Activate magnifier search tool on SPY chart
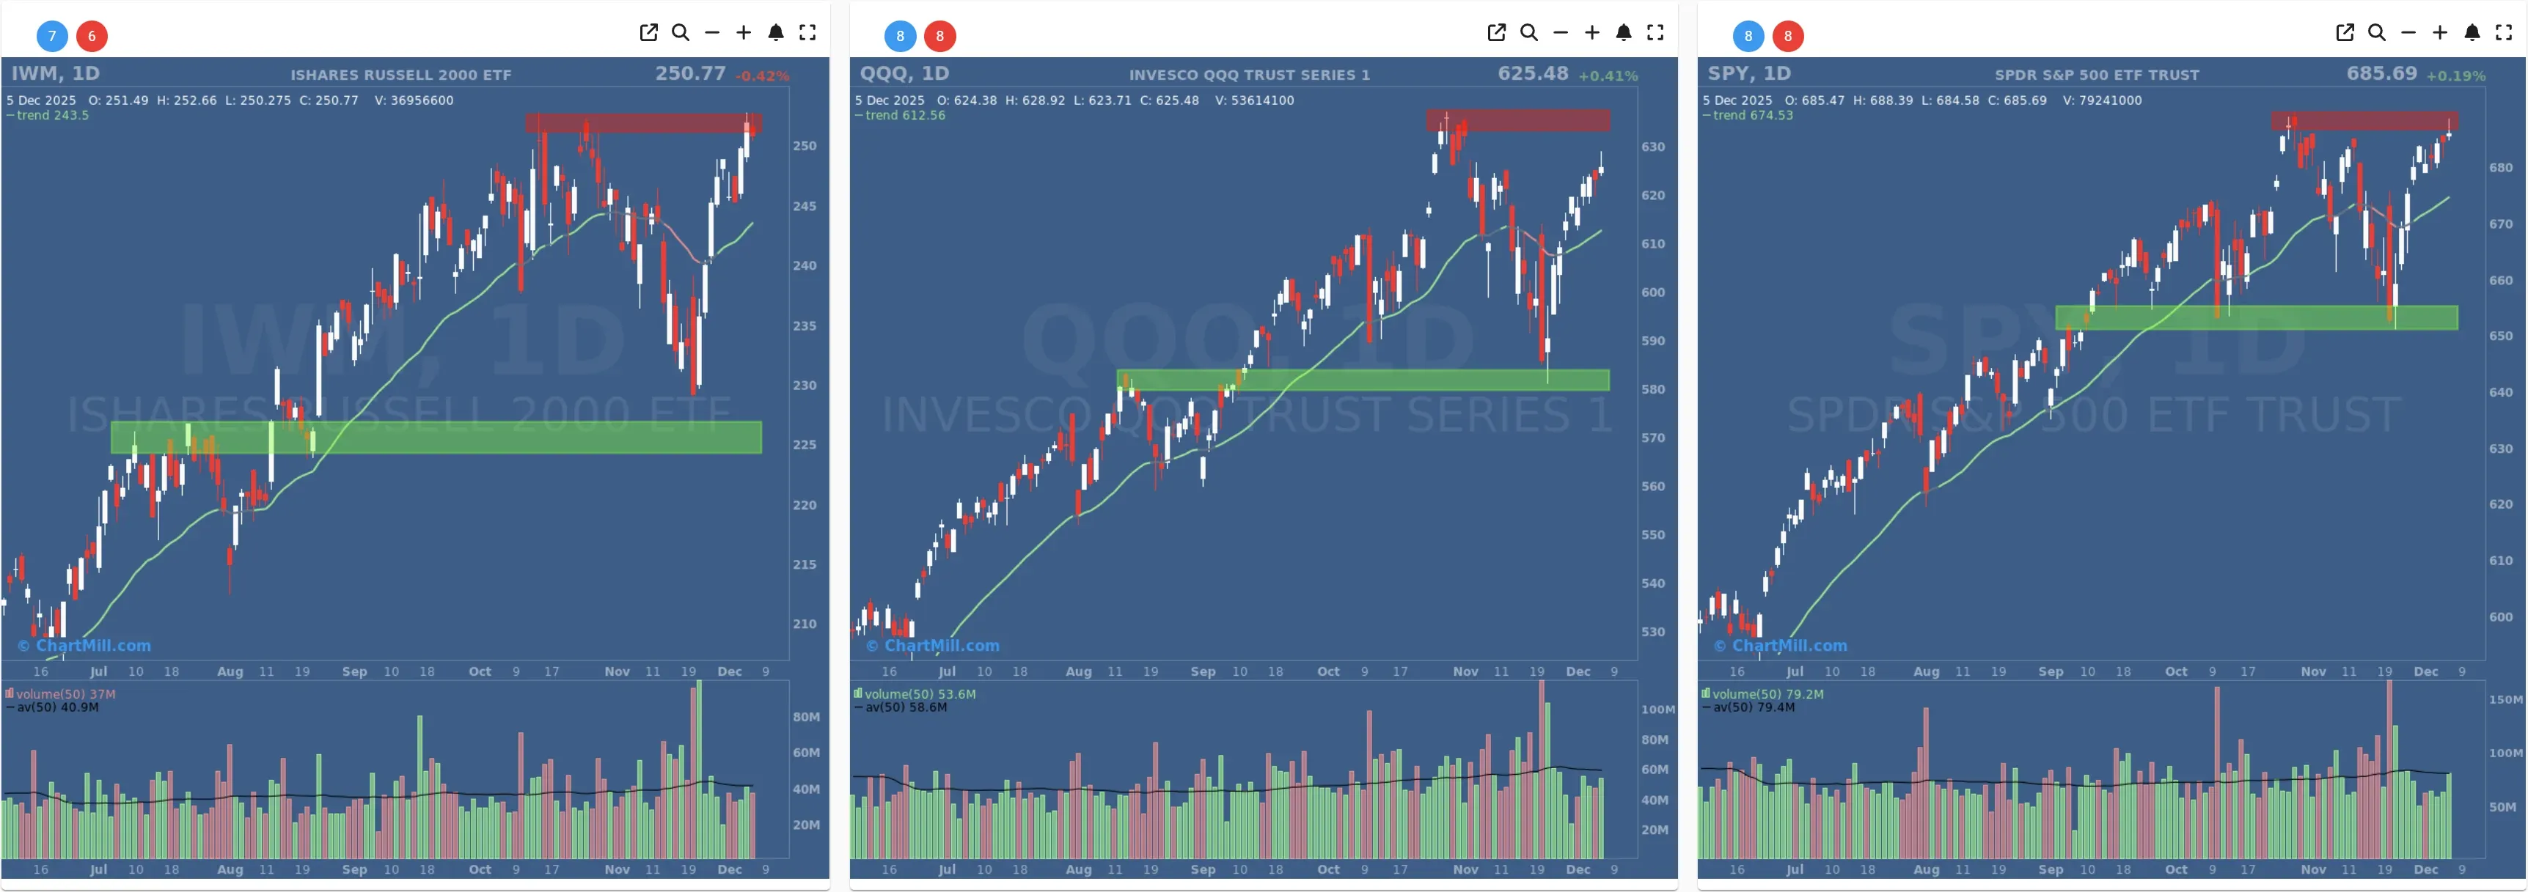This screenshot has height=892, width=2528. 2376,32
